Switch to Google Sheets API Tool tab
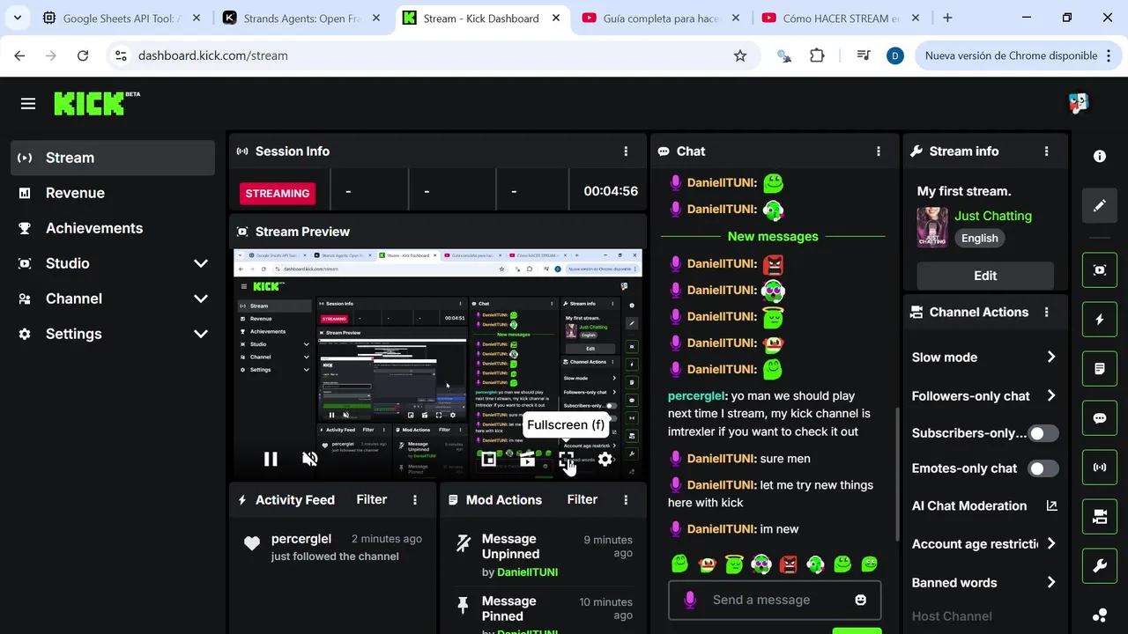This screenshot has height=634, width=1128. coord(121,18)
